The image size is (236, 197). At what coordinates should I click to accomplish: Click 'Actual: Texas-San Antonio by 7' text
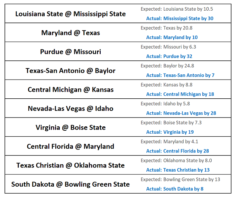(x=180, y=75)
